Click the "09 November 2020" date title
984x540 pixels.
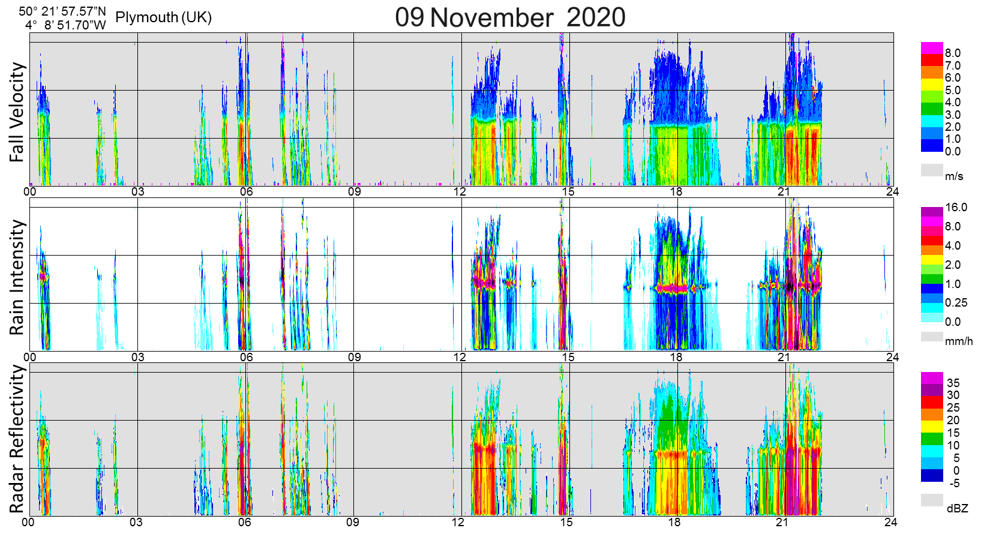[510, 17]
